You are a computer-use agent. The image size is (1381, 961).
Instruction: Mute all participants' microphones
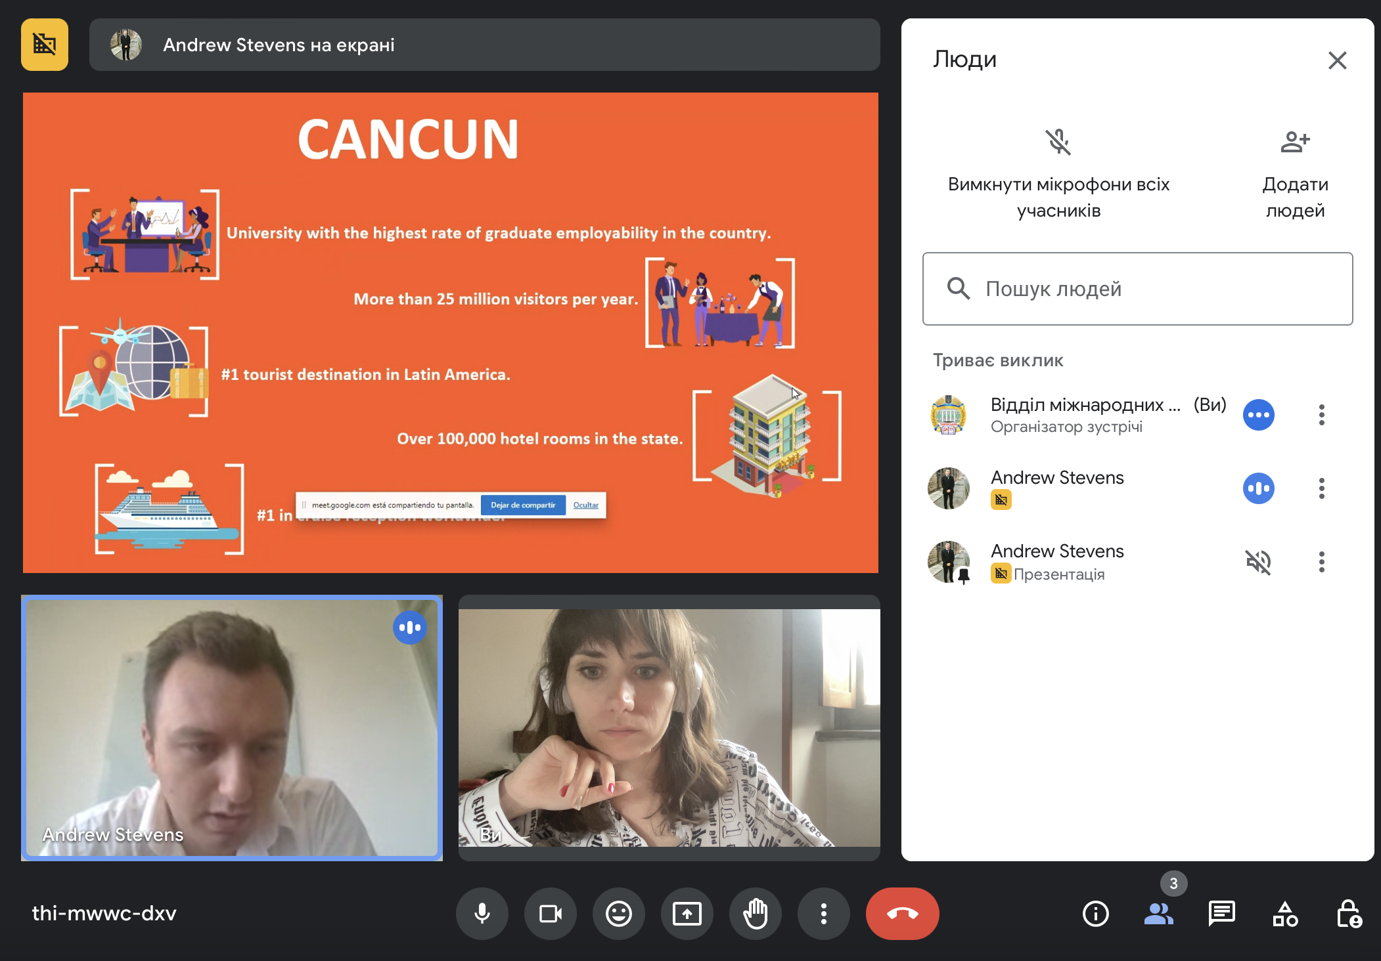1058,142
